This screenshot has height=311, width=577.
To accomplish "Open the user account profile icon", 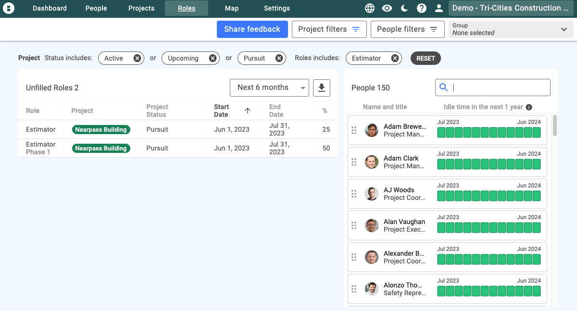I will pos(439,8).
